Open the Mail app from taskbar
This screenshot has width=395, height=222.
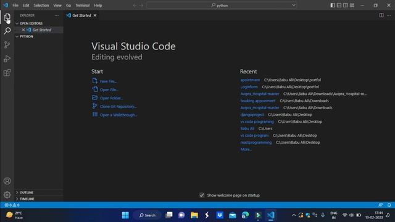(x=232, y=215)
